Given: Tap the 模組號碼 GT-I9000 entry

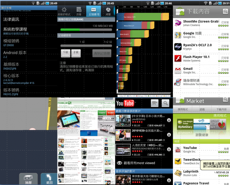Looking at the screenshot, I should pyautogui.click(x=29, y=43).
